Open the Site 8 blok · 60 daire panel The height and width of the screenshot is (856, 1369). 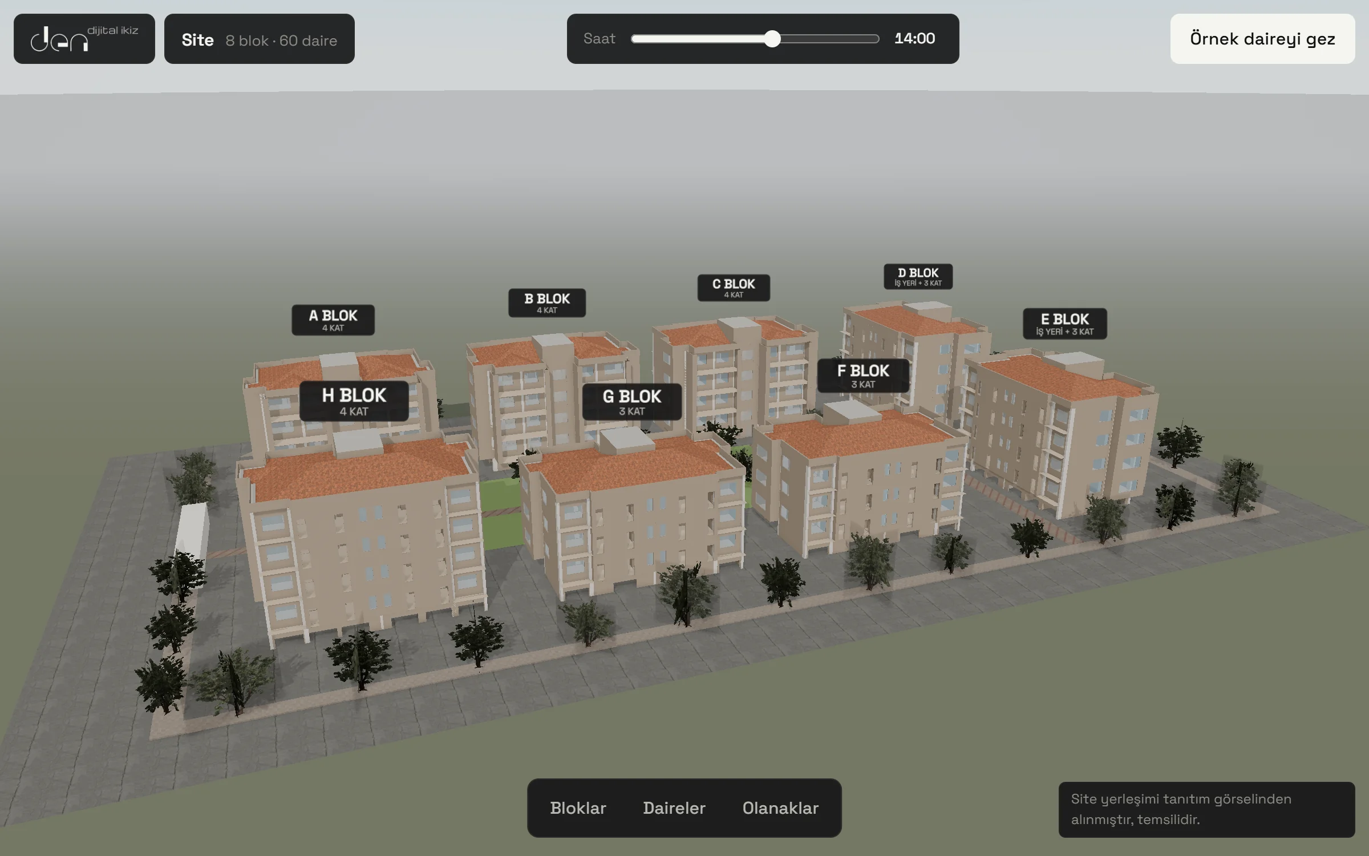260,39
